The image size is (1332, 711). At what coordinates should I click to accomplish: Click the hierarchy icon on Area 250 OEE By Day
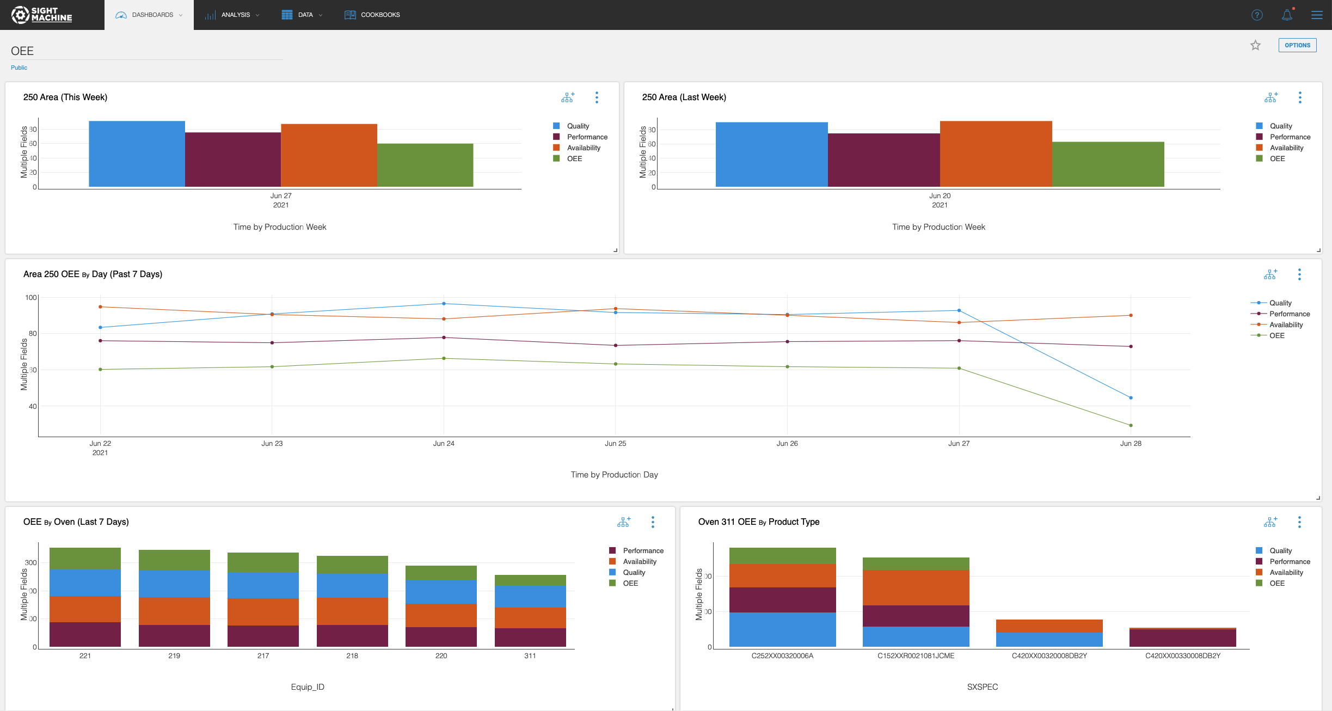(1270, 274)
